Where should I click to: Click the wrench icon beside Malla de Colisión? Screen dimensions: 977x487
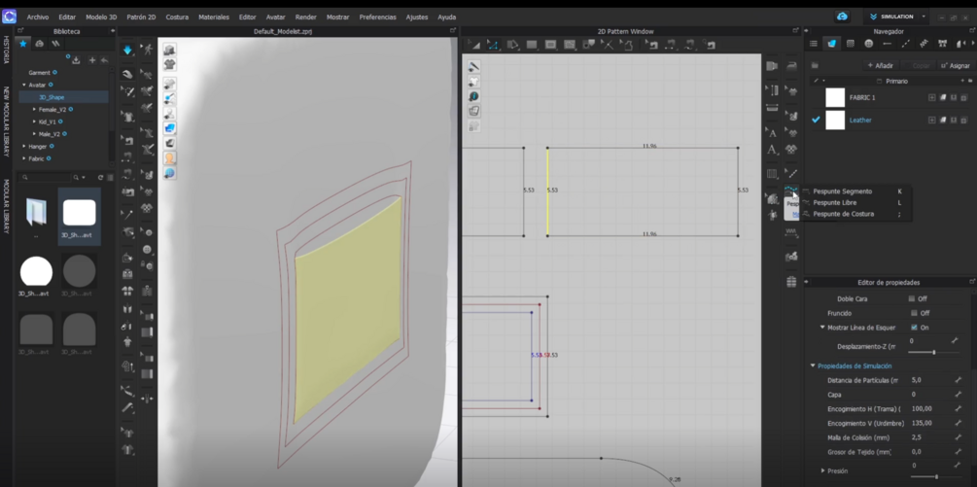pyautogui.click(x=958, y=437)
